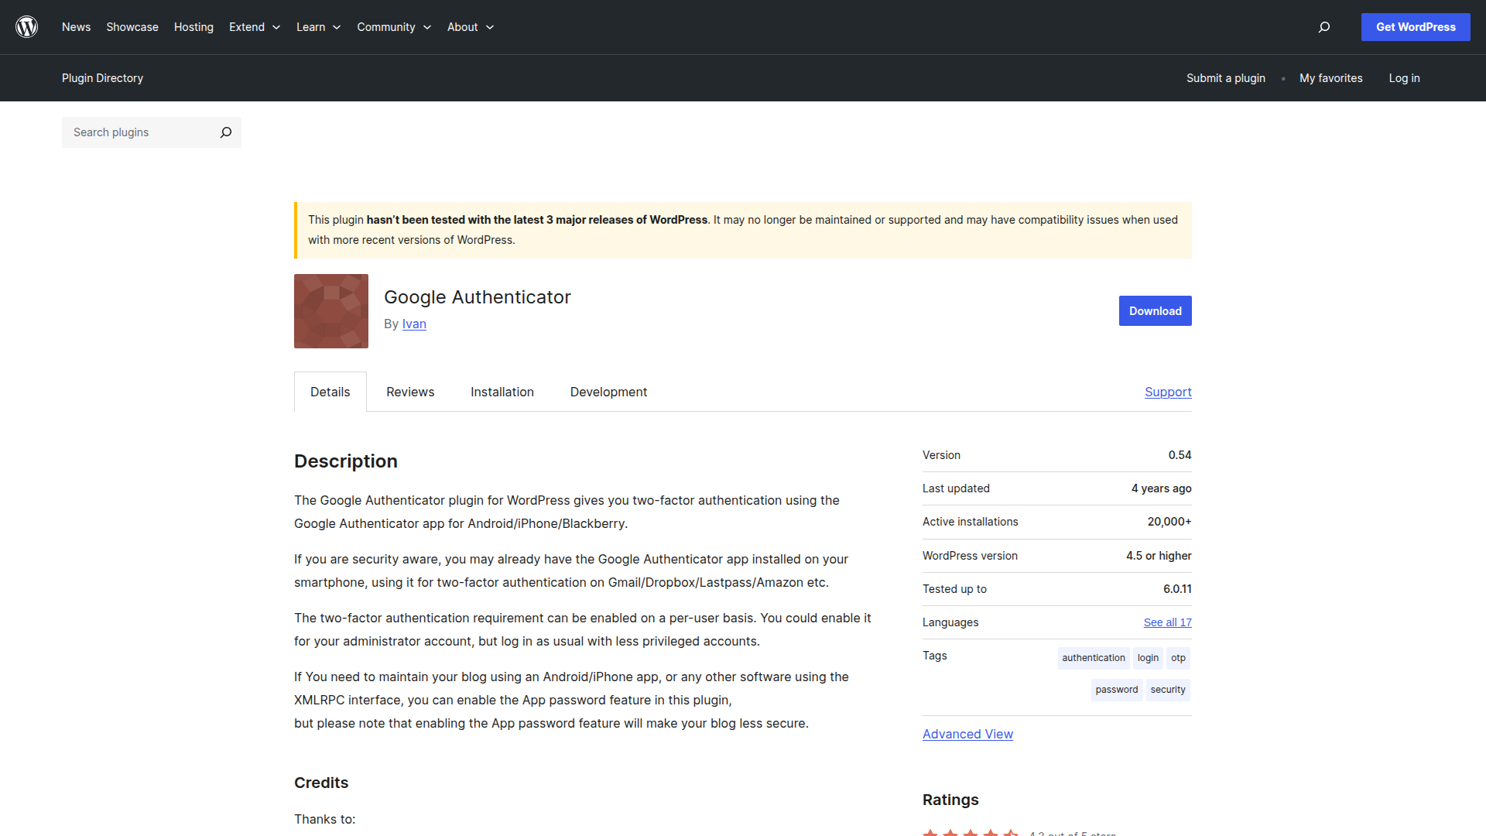Image resolution: width=1486 pixels, height=836 pixels.
Task: Click the Ratings heading
Action: pyautogui.click(x=950, y=800)
